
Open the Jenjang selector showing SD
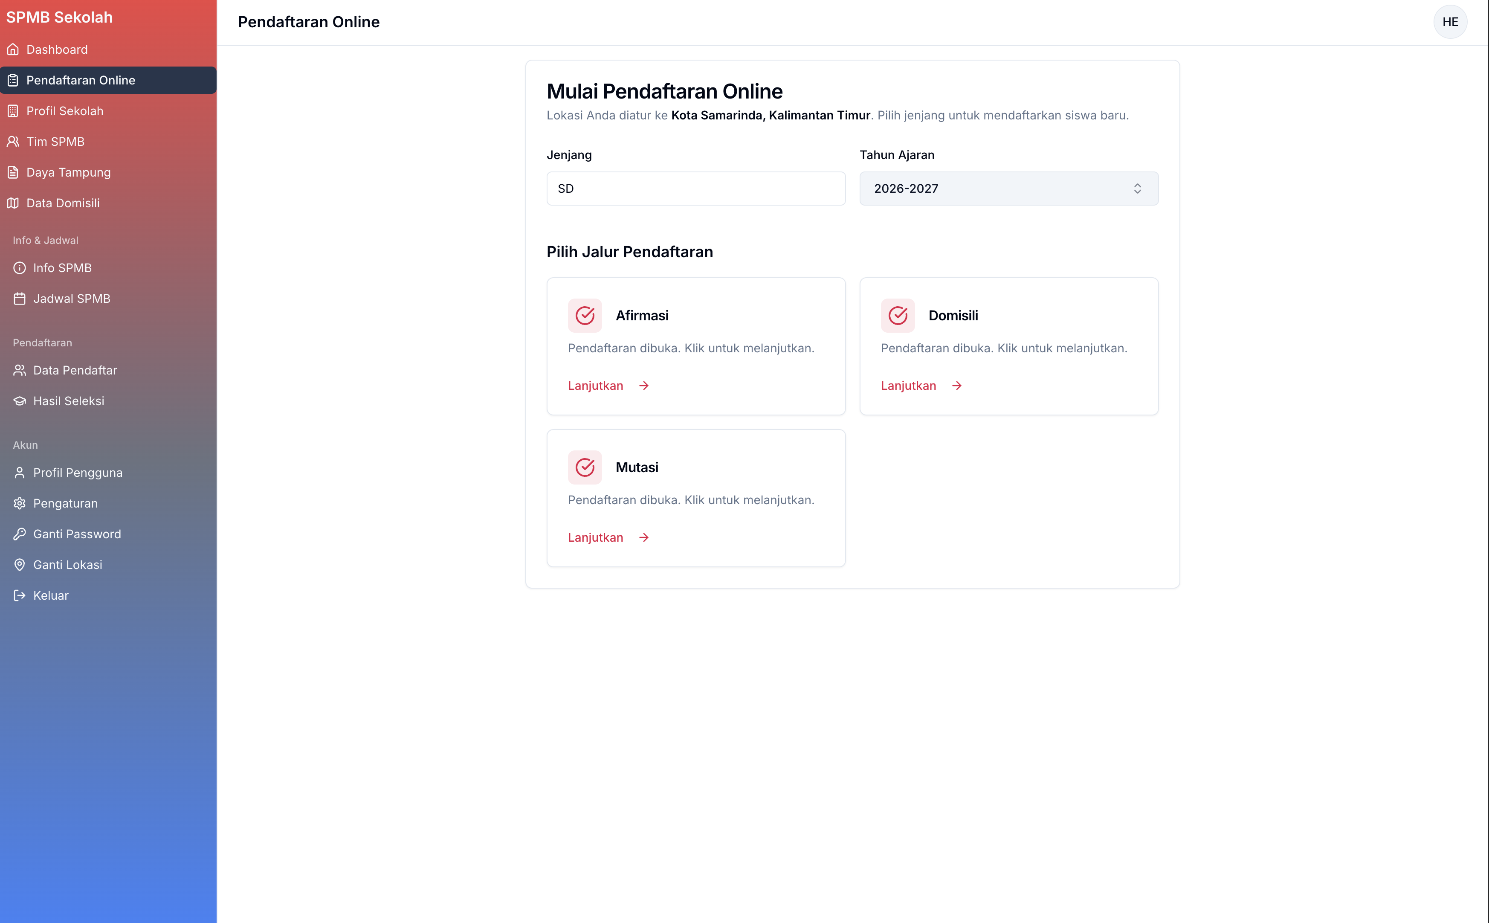pos(695,188)
